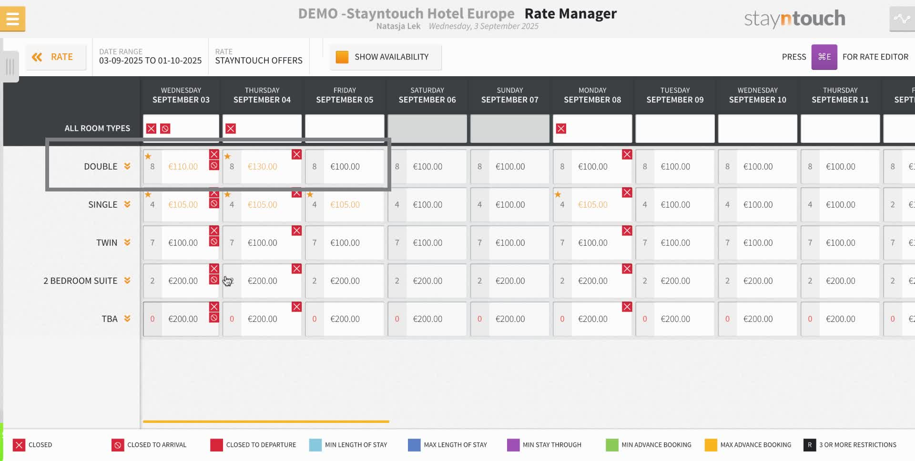
Task: Click the Friday September 05 column header
Action: click(x=345, y=95)
